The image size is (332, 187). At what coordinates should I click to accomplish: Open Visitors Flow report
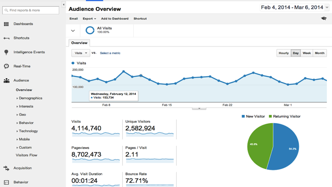coord(27,155)
